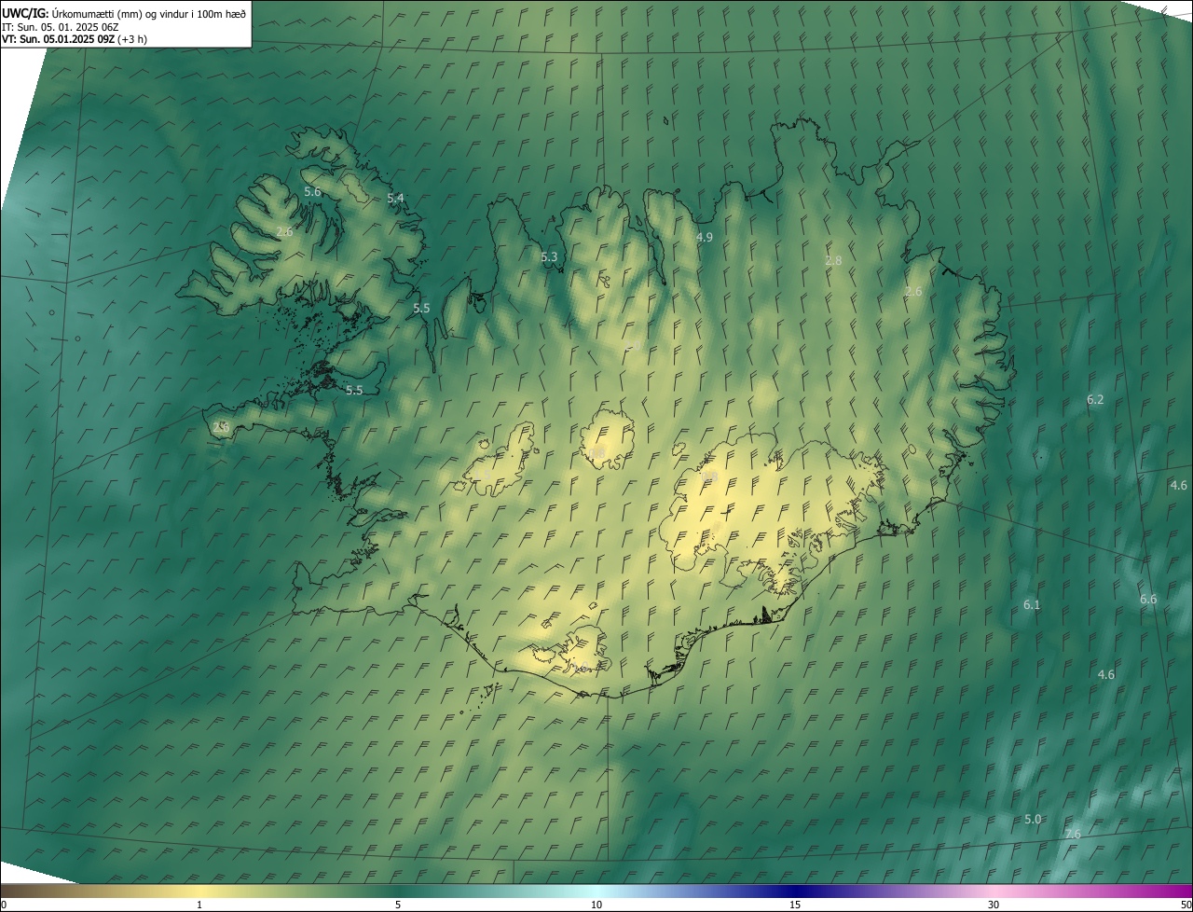Click the 2.8 value on the map
Screen dimensions: 1193x912
pyautogui.click(x=833, y=260)
